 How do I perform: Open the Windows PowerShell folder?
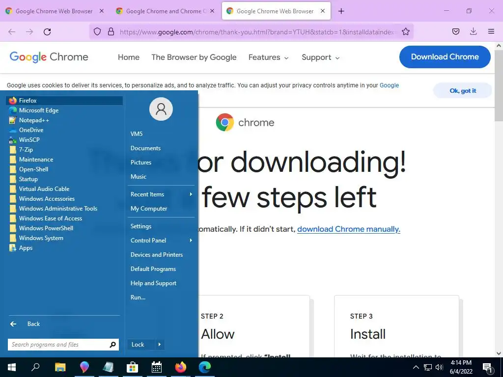pyautogui.click(x=64, y=228)
